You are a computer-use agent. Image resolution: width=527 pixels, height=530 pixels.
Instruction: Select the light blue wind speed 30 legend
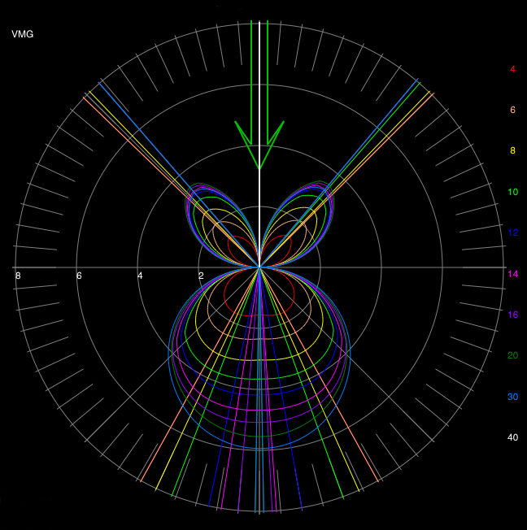(513, 397)
